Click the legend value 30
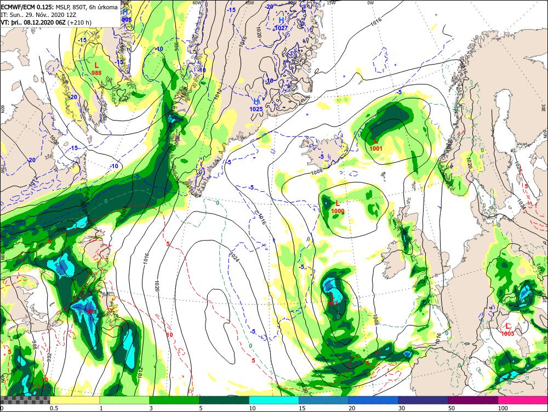Image resolution: width=548 pixels, height=412 pixels. point(402,408)
